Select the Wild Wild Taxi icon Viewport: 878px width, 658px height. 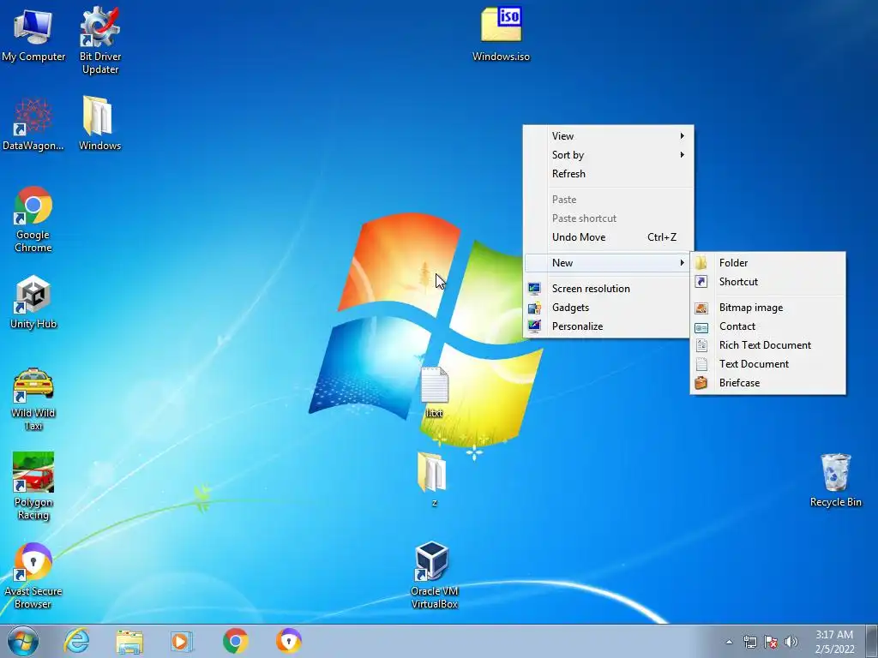(x=33, y=399)
